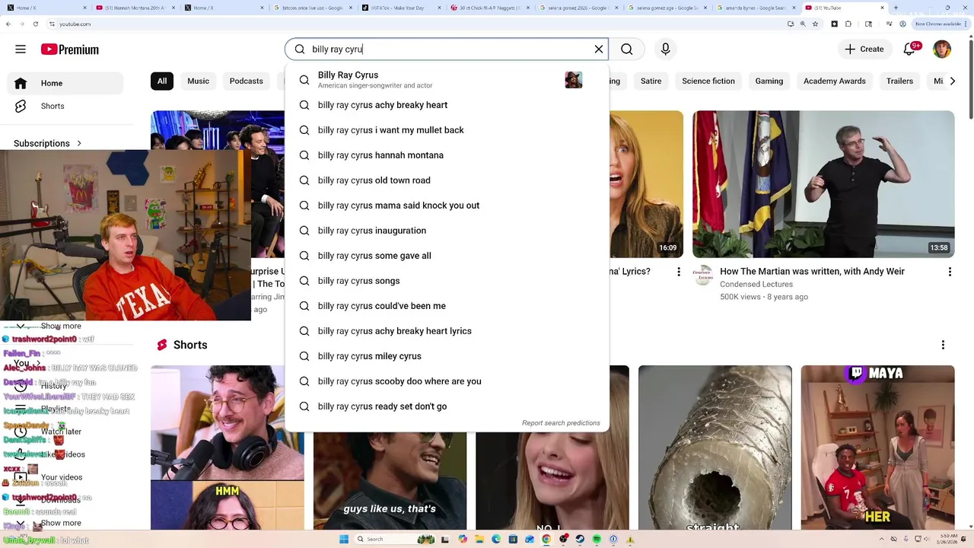974x548 pixels.
Task: Open Copilot from the taskbar
Action: click(463, 539)
